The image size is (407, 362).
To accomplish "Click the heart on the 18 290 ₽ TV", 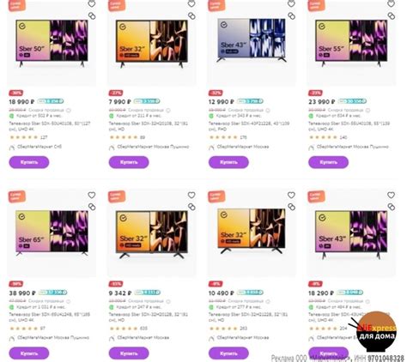I will (391, 195).
